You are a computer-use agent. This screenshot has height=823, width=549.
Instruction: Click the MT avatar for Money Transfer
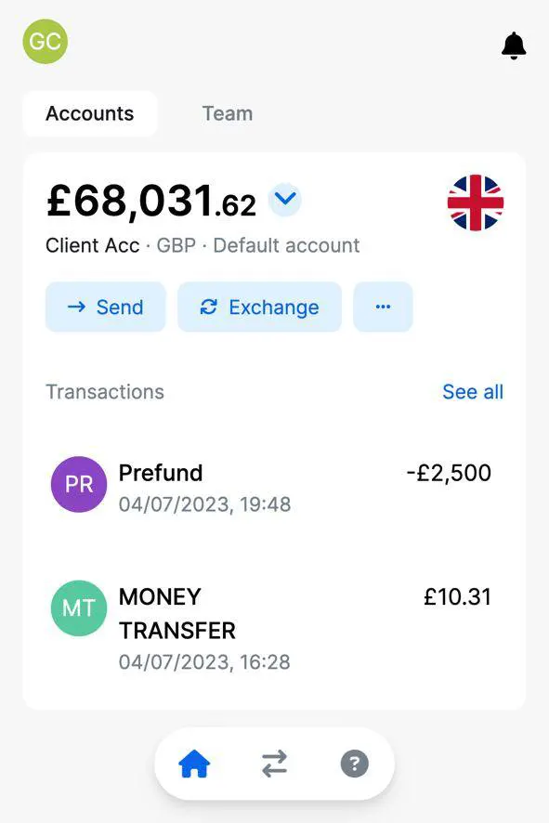coord(79,607)
